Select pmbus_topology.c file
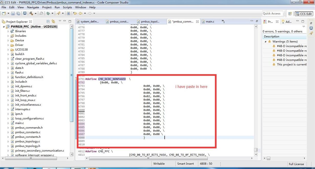 (x=27, y=141)
